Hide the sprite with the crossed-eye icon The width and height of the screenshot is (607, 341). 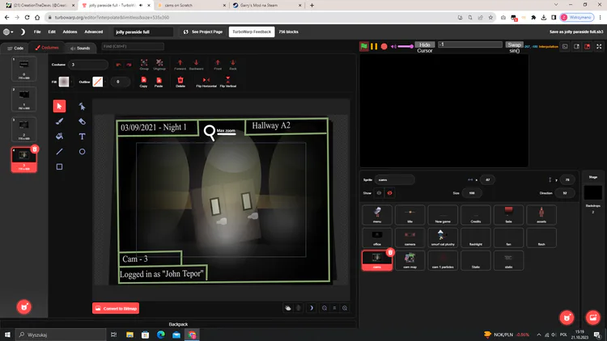point(389,193)
